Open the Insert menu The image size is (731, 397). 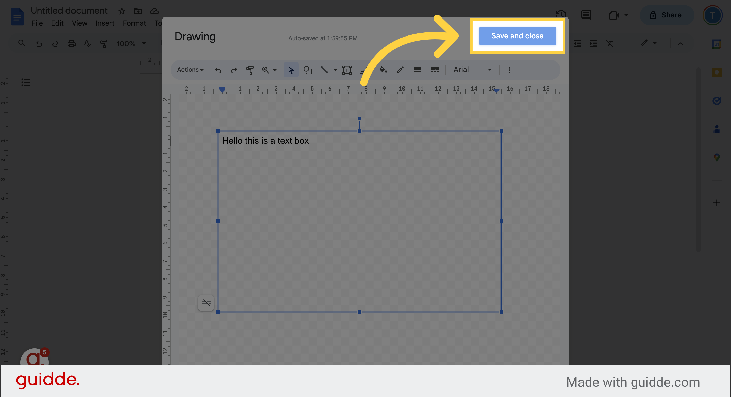(105, 23)
